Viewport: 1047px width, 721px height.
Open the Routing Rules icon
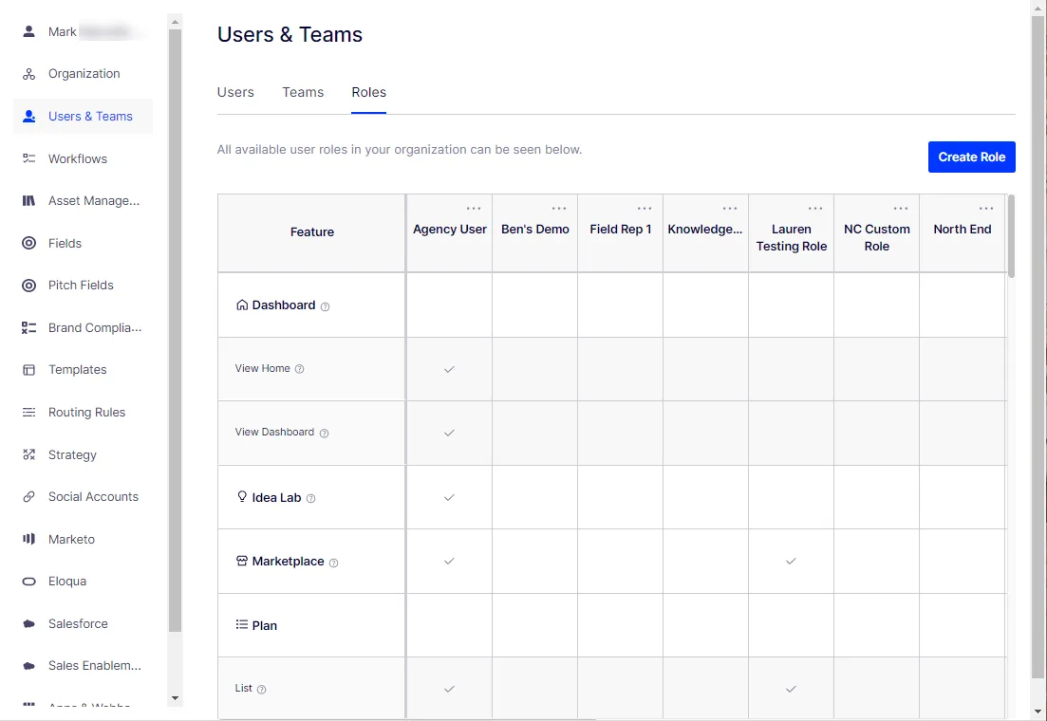coord(28,413)
